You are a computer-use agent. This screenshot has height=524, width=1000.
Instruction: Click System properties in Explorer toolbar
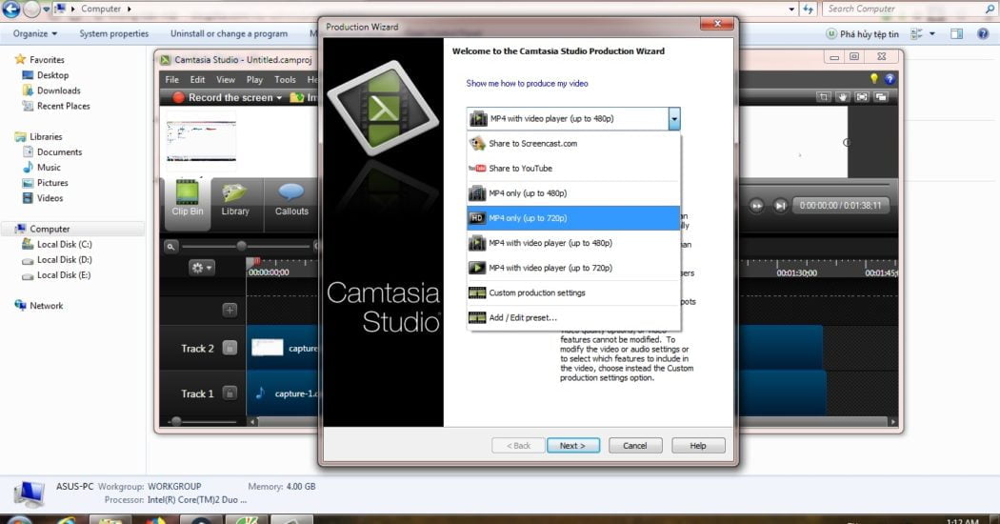pos(114,34)
